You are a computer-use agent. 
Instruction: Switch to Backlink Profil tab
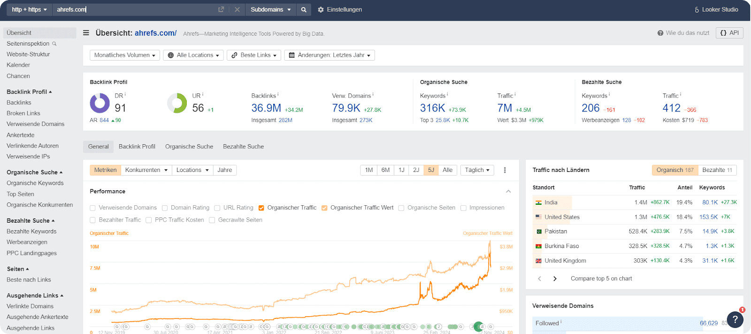point(137,147)
